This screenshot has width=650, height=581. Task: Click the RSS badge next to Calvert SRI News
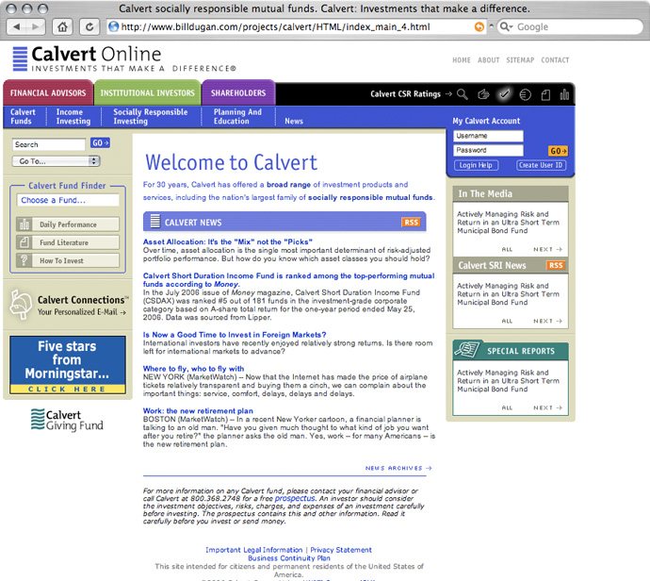556,265
